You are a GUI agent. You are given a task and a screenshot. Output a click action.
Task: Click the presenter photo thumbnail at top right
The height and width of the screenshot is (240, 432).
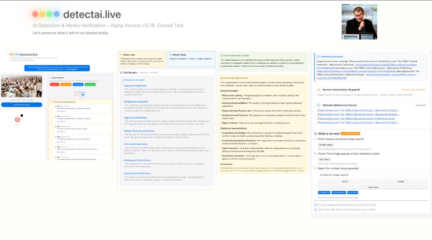tap(359, 22)
